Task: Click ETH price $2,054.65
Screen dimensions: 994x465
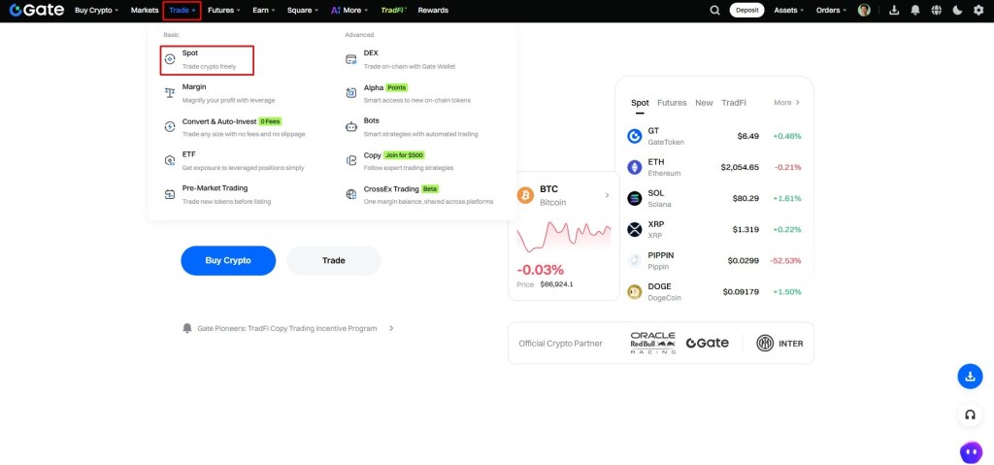Action: click(x=740, y=168)
